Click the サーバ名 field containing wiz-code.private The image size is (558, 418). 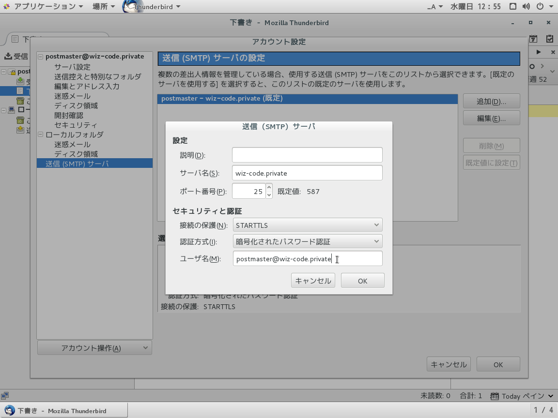tap(307, 173)
